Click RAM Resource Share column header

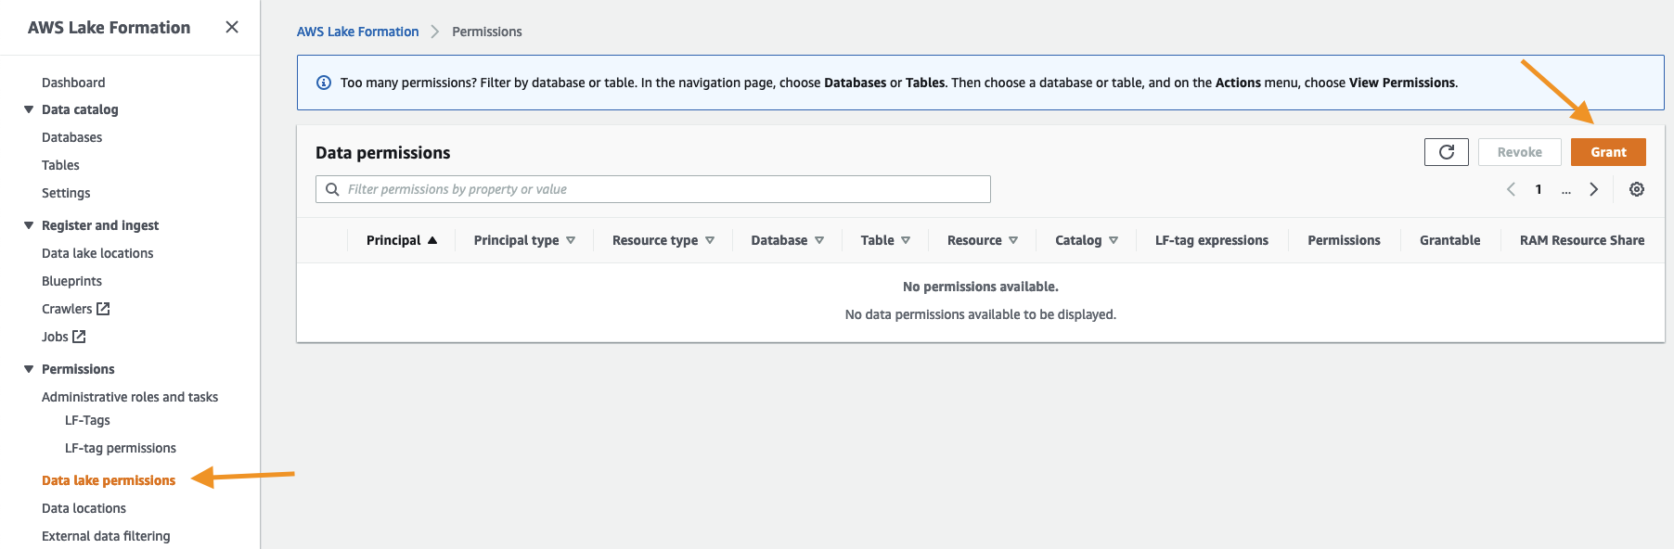pos(1582,240)
